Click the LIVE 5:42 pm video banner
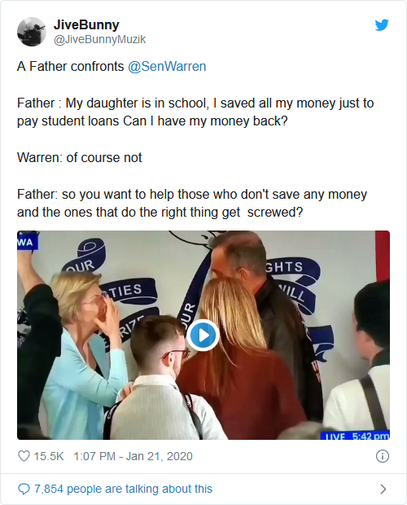This screenshot has width=407, height=505. [355, 436]
